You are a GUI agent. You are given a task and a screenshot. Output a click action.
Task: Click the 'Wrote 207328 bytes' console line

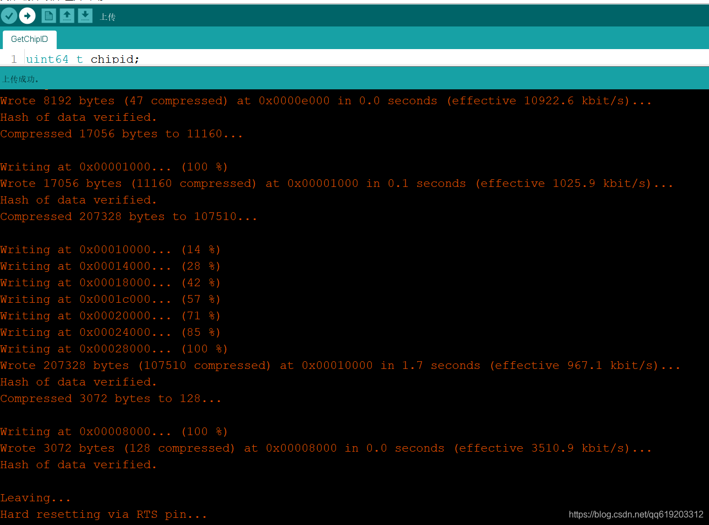coord(340,366)
